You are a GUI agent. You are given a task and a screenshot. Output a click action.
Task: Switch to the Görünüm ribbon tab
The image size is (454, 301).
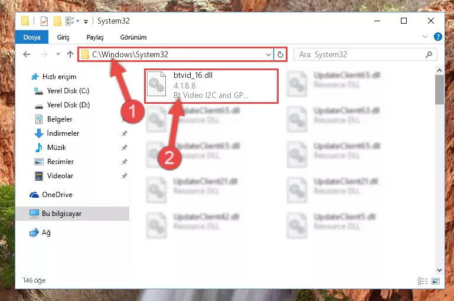point(133,37)
